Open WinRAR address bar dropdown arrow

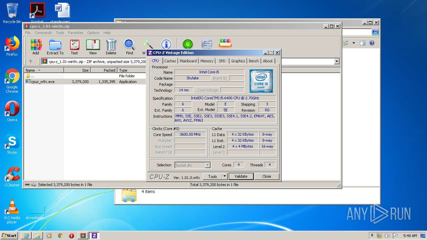pyautogui.click(x=337, y=61)
